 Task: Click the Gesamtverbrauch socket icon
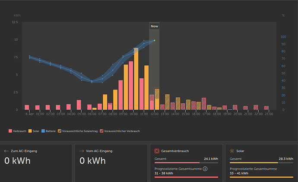(157, 151)
